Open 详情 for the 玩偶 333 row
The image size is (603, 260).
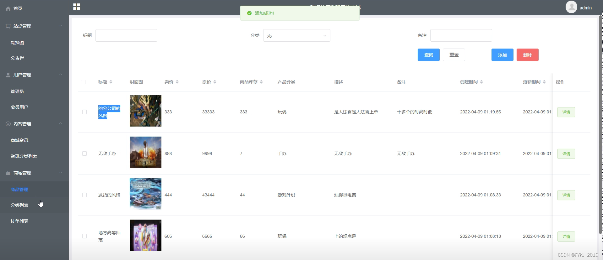[x=566, y=112]
